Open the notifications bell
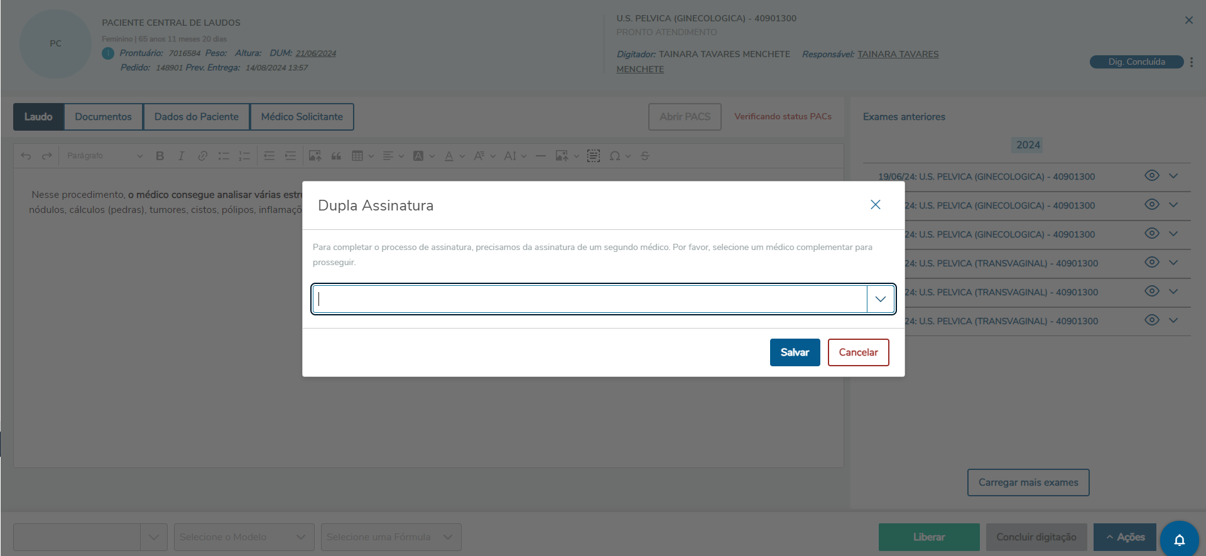This screenshot has height=556, width=1206. coord(1179,539)
